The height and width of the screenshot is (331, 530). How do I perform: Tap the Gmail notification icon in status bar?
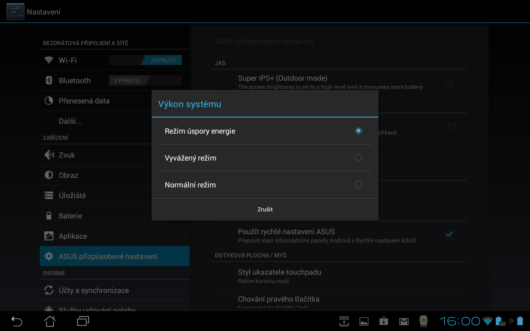point(404,321)
